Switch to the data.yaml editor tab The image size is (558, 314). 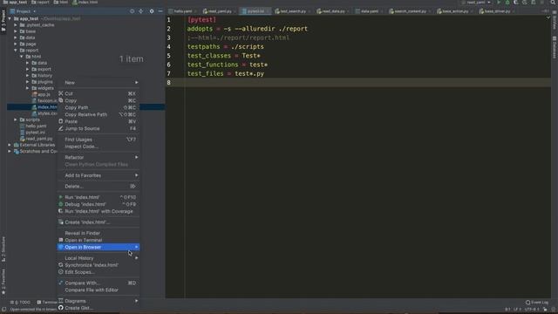[x=369, y=11]
